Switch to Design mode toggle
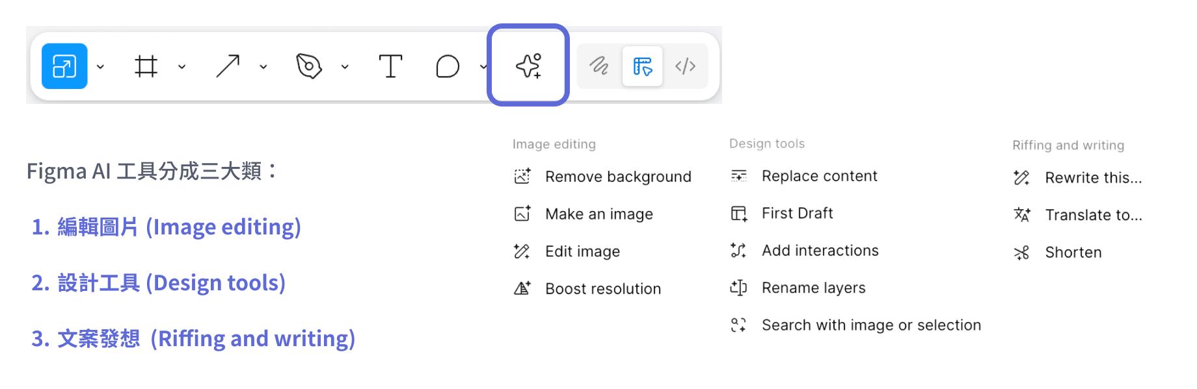Screen dimensions: 1197x389 (642, 66)
